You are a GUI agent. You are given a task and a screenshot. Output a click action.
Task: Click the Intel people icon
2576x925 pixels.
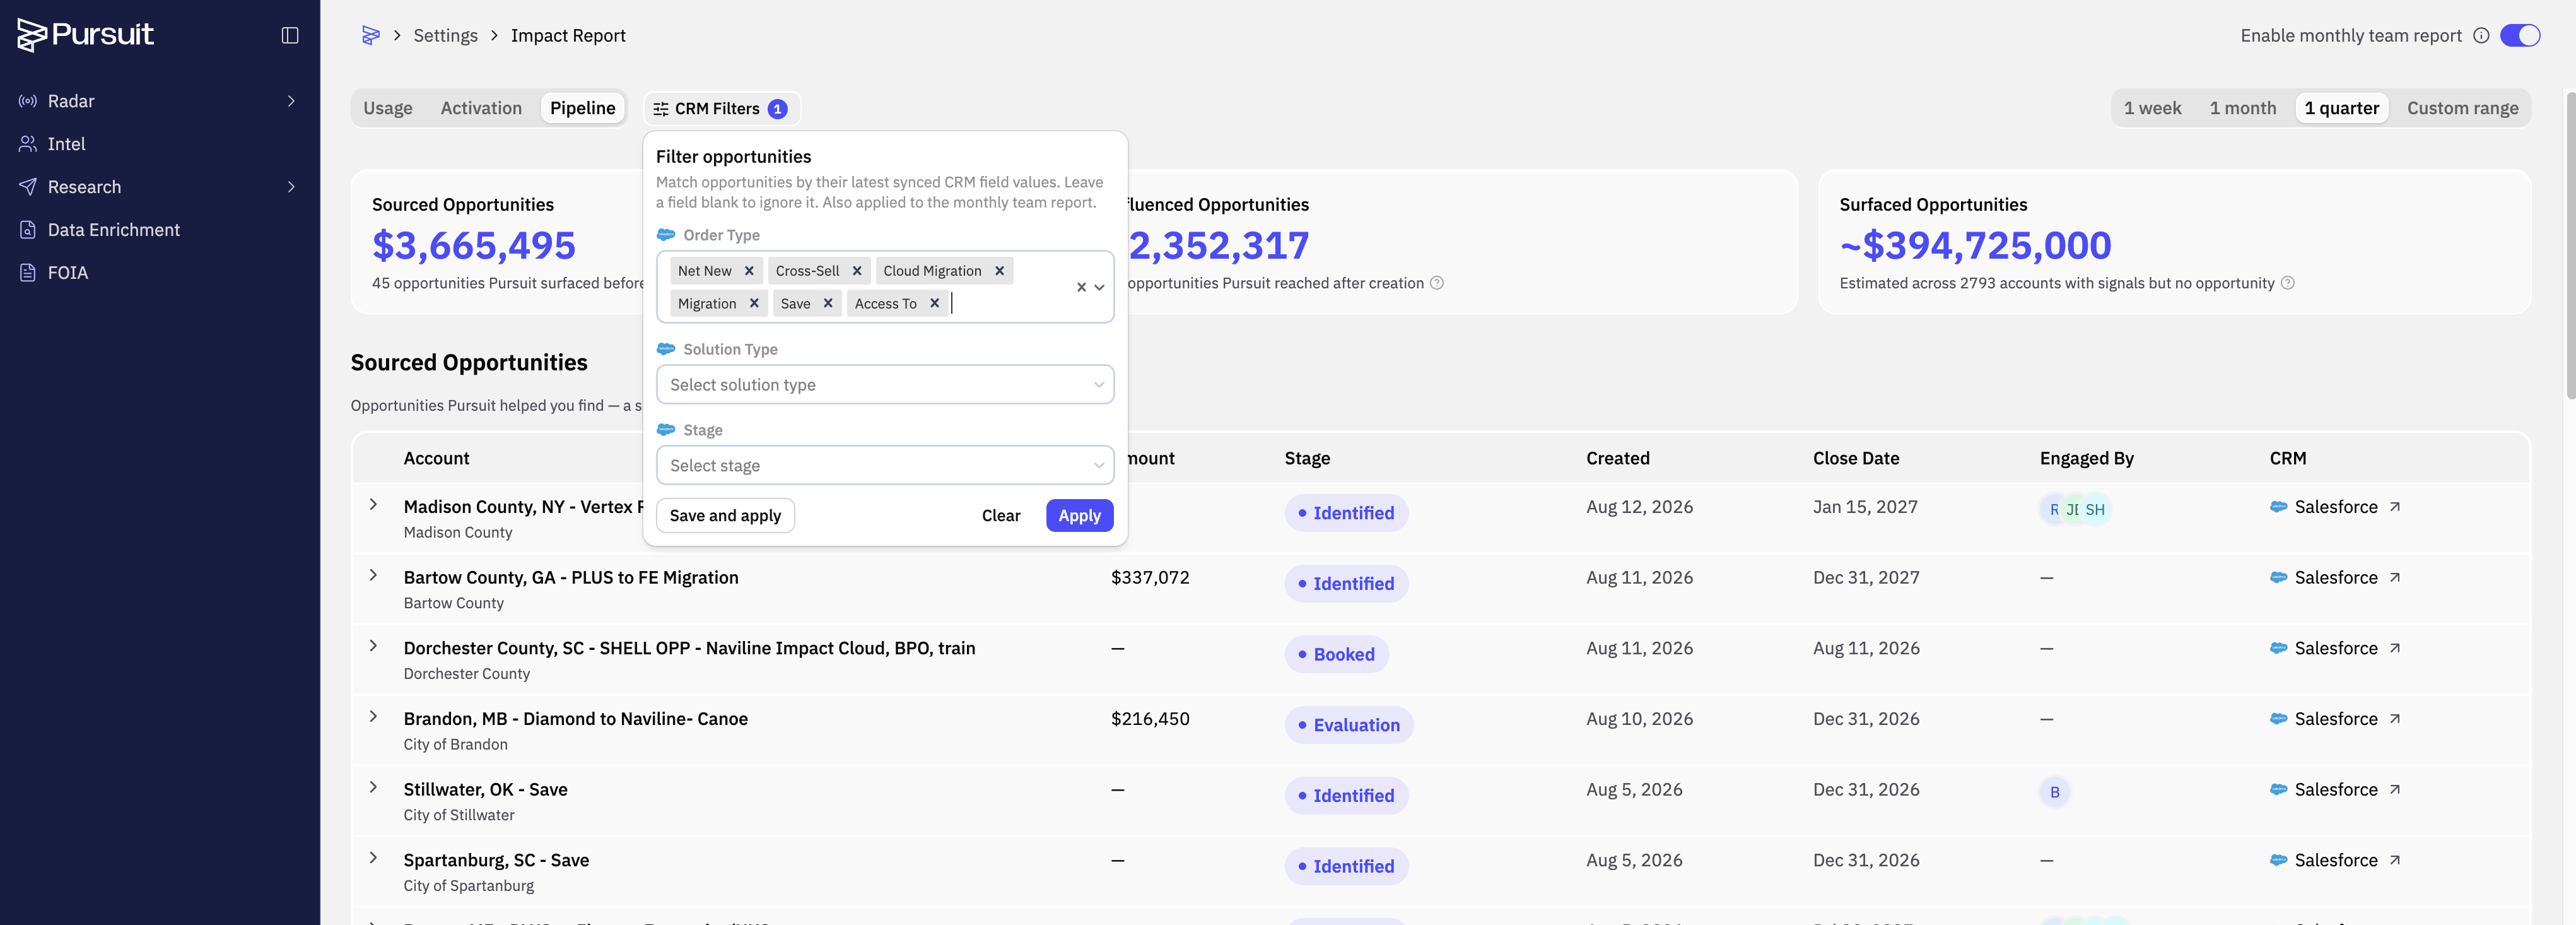click(28, 144)
